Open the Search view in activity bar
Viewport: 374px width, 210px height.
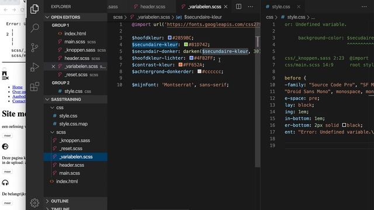[34, 28]
